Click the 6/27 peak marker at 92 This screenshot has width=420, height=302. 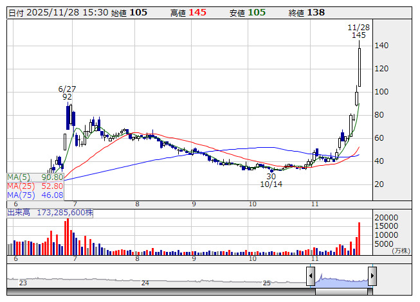[67, 97]
